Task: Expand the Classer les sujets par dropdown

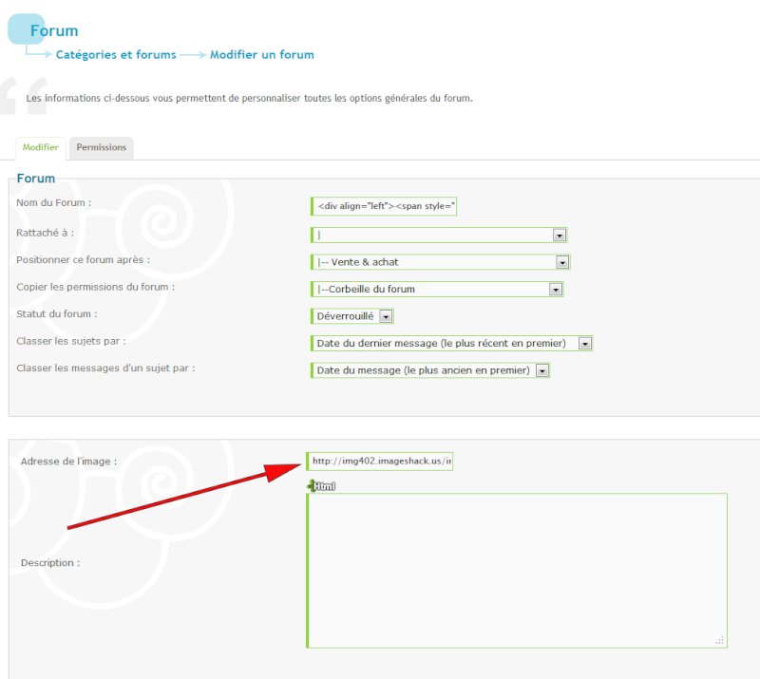Action: [x=451, y=344]
